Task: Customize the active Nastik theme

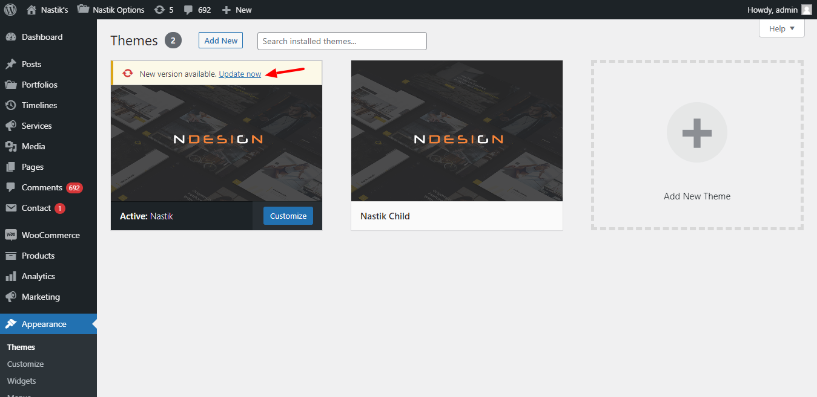Action: 288,215
